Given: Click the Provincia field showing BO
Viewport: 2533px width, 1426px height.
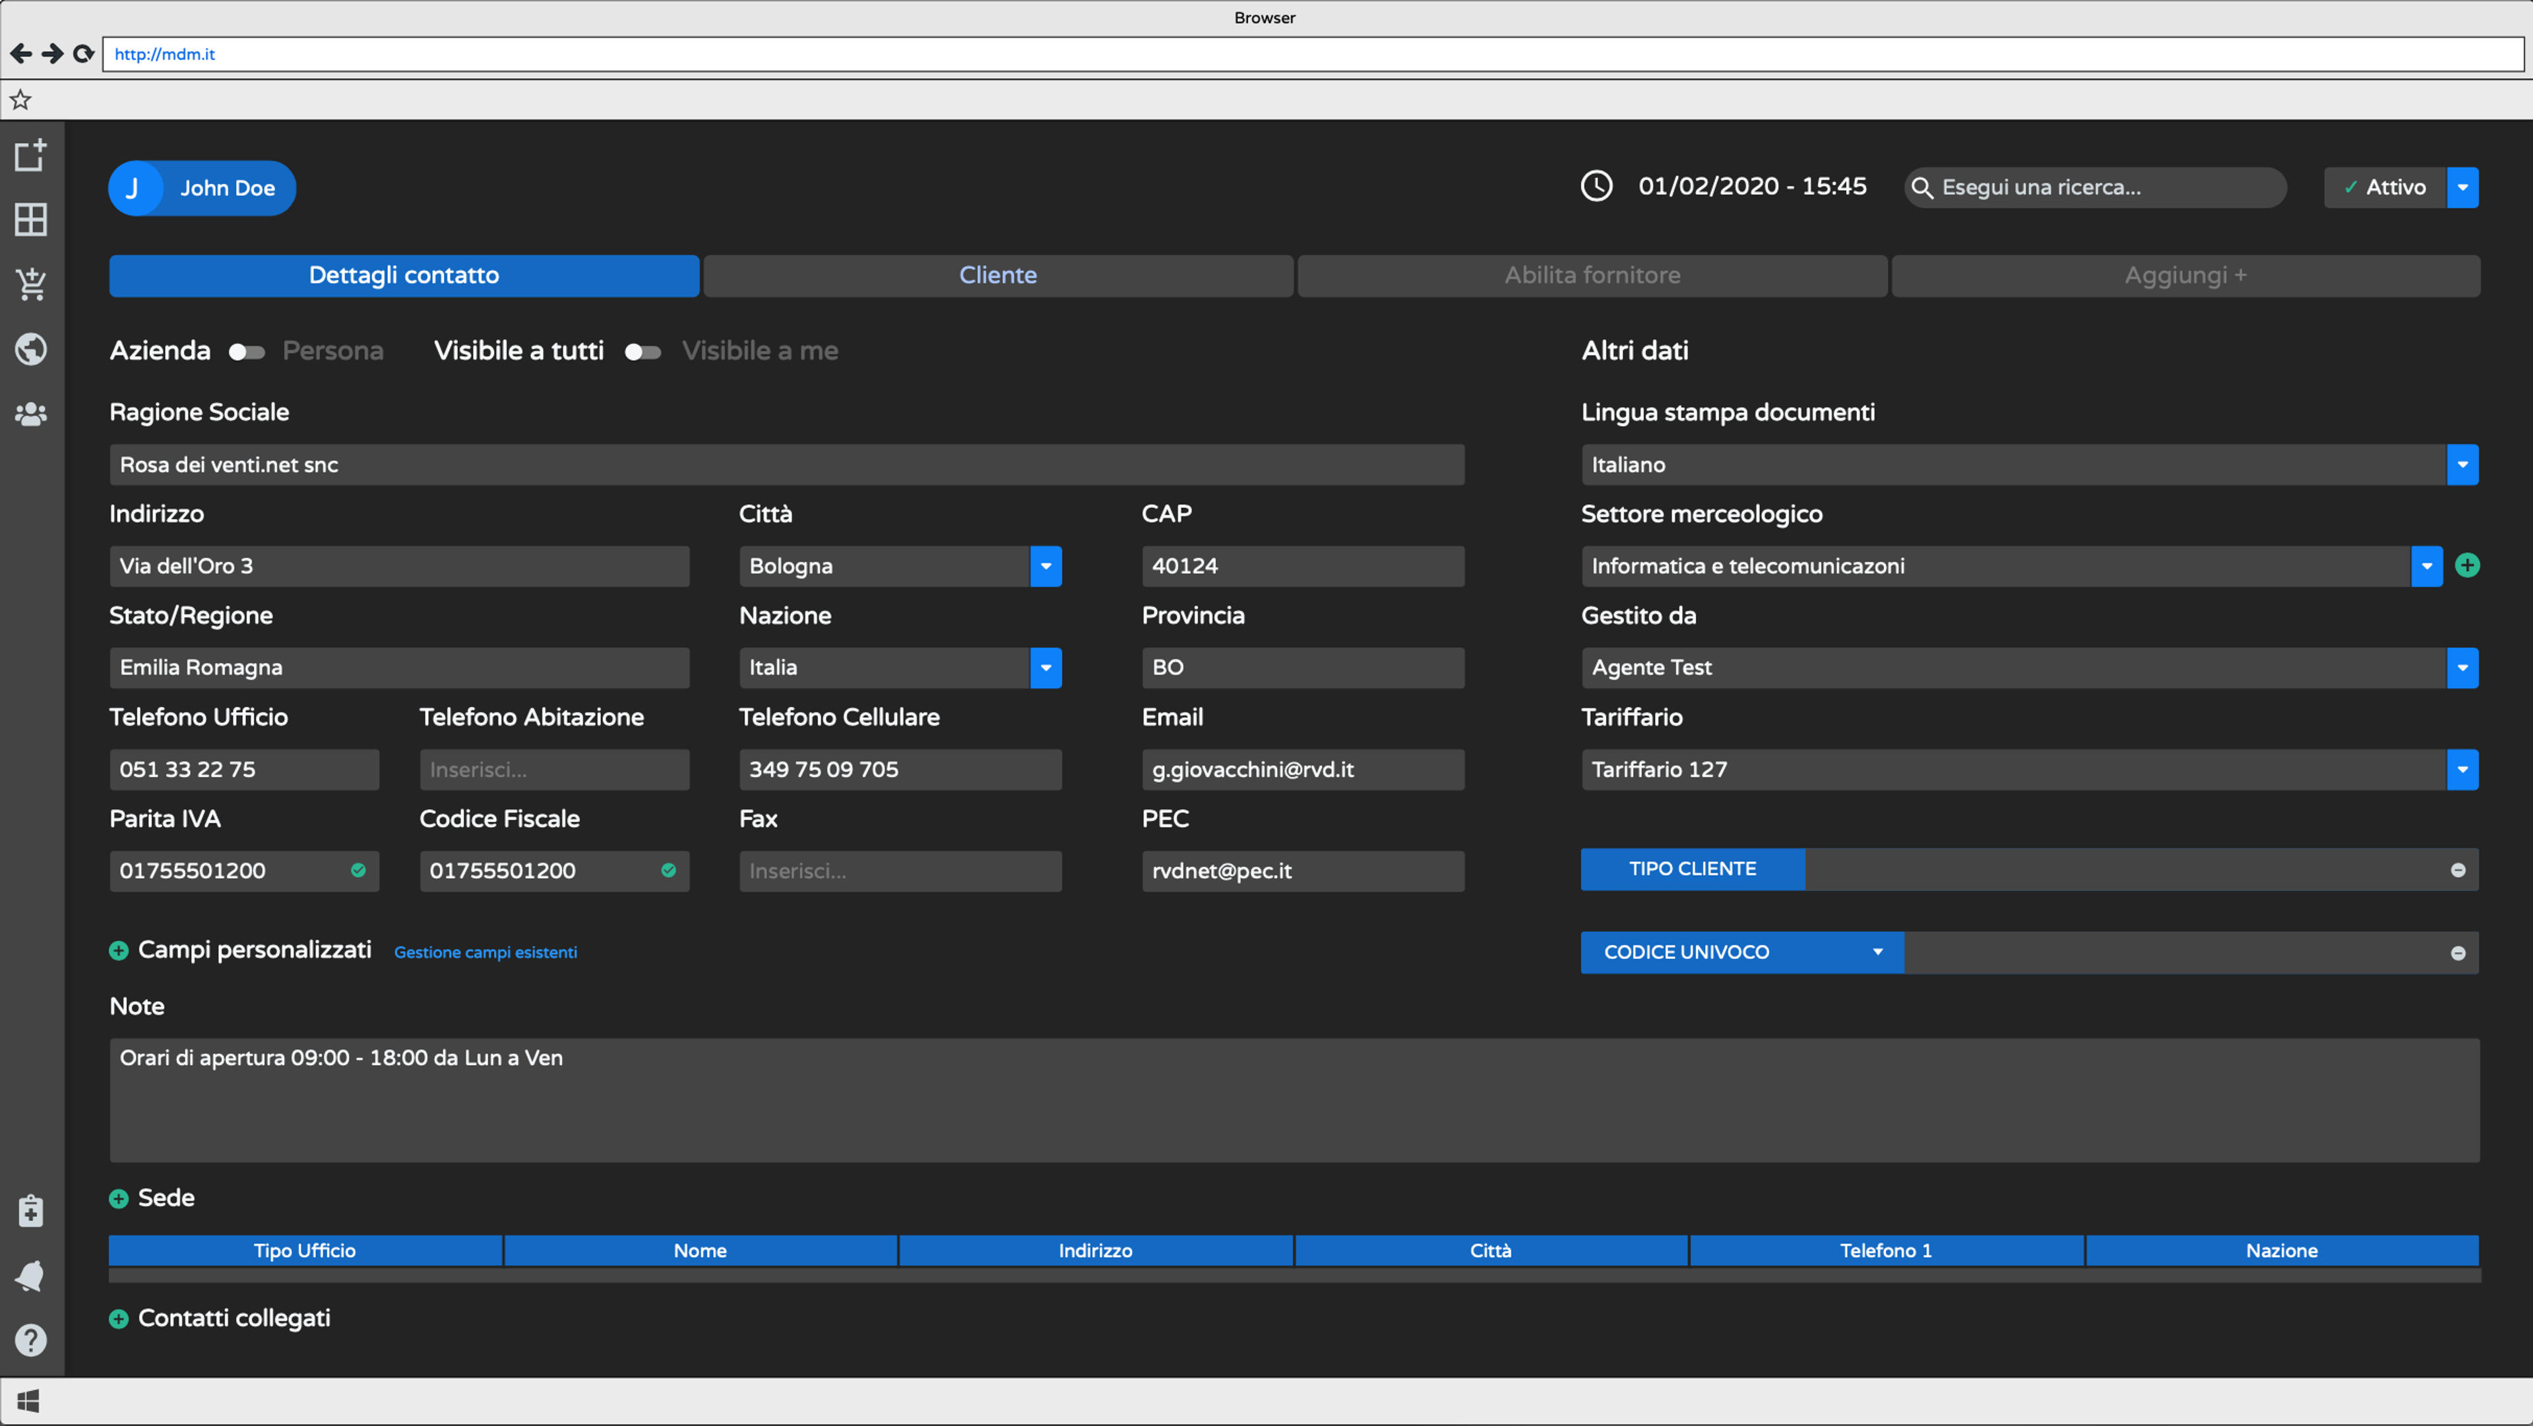Looking at the screenshot, I should coord(1303,667).
